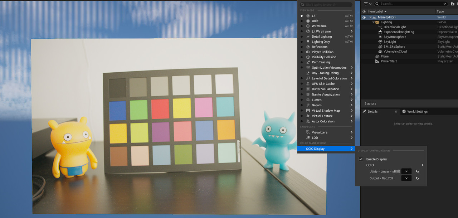458x218 pixels.
Task: Expand Ray Tracing Debug submenu arrow
Action: pyautogui.click(x=352, y=73)
